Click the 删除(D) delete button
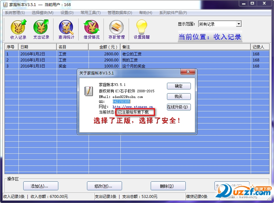The image size is (274, 203). tap(168, 186)
